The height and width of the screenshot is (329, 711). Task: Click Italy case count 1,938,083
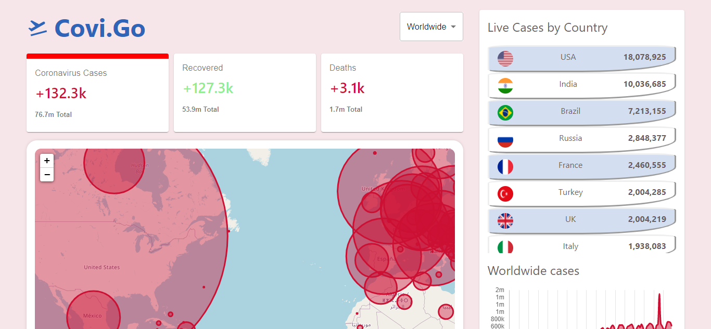coord(647,246)
